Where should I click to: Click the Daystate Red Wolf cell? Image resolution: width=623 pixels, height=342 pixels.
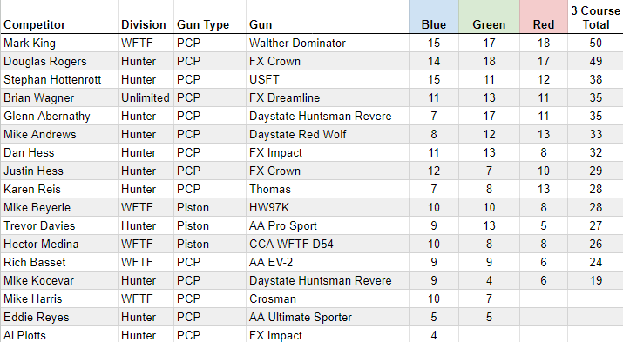tap(328, 134)
